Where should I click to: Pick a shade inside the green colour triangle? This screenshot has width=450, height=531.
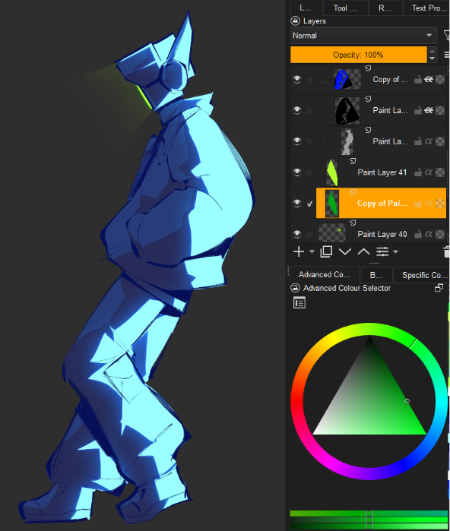click(x=369, y=400)
